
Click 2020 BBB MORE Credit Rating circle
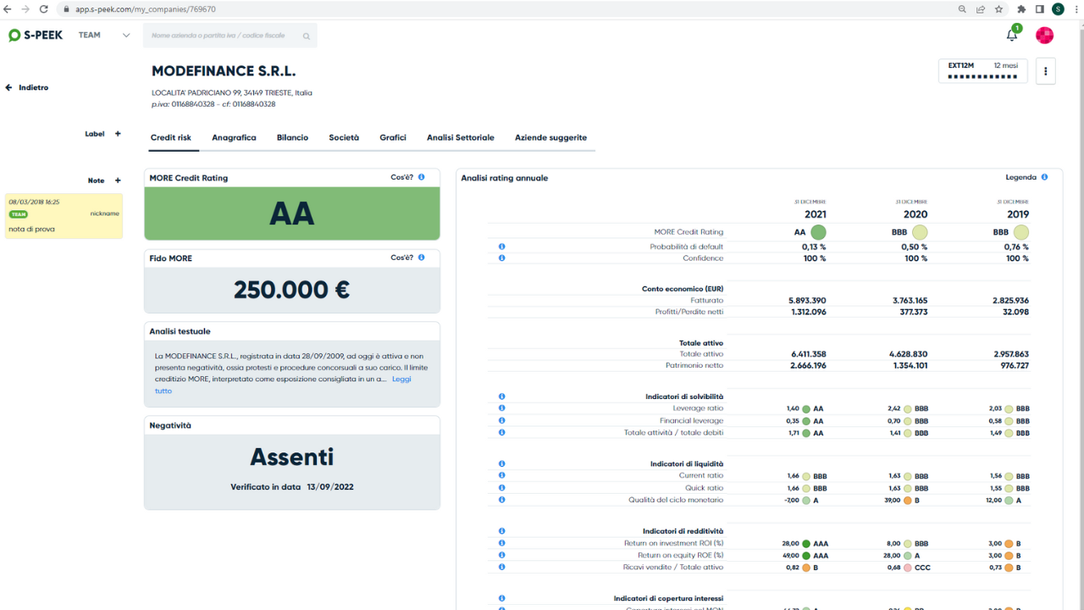point(920,232)
